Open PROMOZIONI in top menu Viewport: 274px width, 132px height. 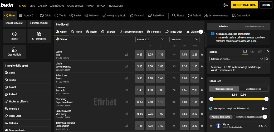coord(115,6)
